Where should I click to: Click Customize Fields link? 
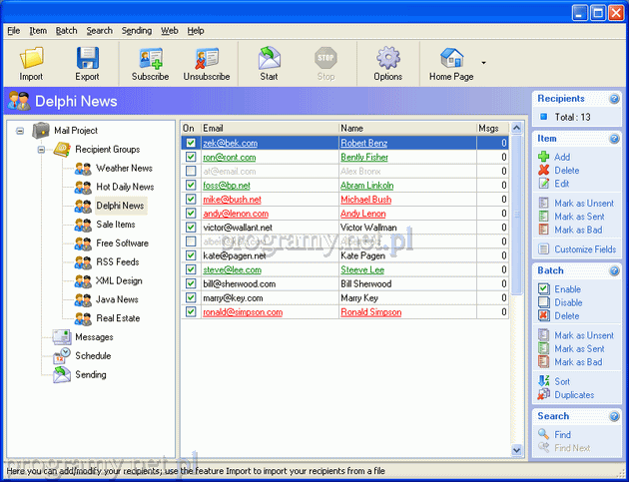pos(584,249)
